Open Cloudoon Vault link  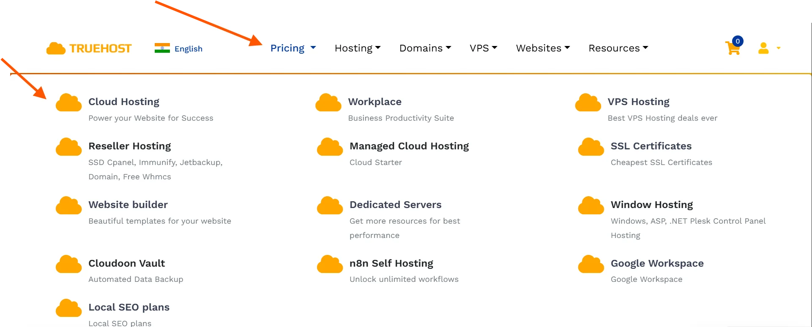tap(127, 263)
